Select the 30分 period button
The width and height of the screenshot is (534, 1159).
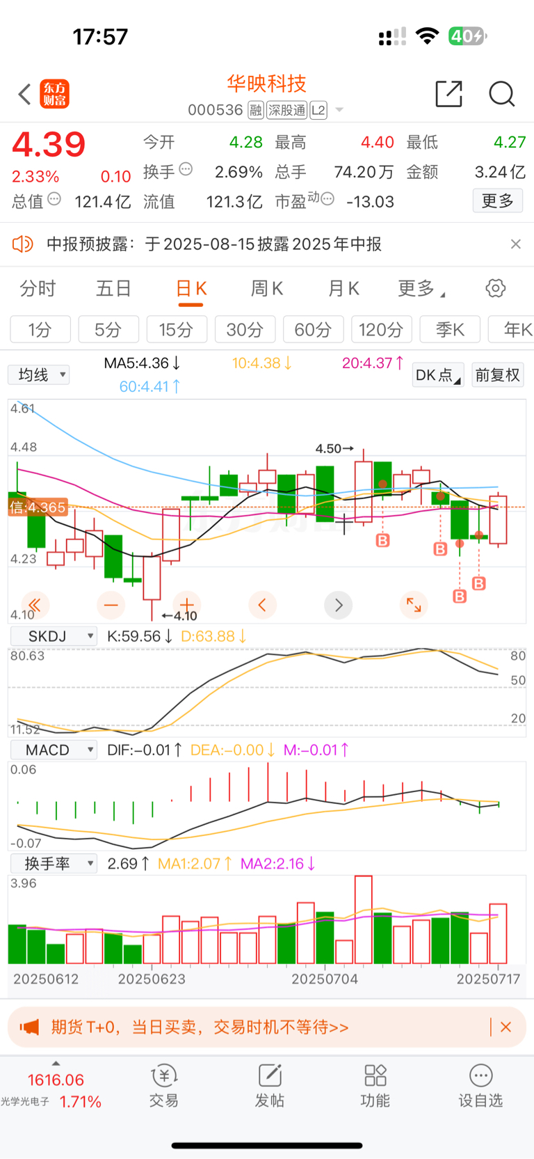coord(245,329)
